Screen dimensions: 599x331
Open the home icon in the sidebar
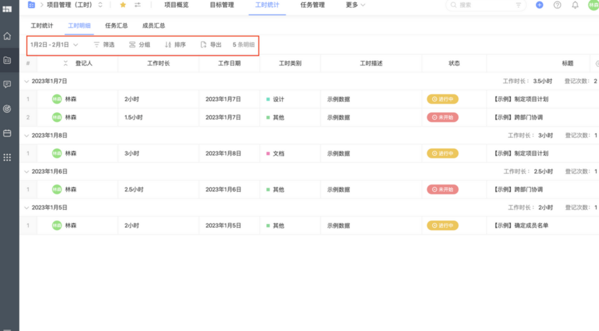click(7, 36)
